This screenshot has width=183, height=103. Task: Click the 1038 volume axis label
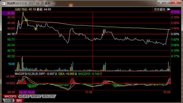click(11, 64)
